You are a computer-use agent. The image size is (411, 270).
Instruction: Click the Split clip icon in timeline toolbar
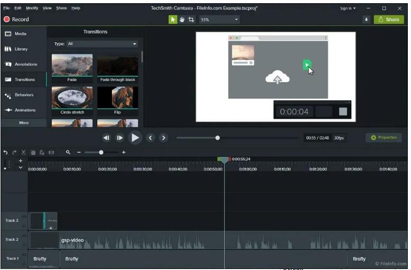coord(51,152)
